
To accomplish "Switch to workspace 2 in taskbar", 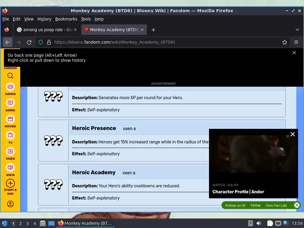I will [20, 224].
